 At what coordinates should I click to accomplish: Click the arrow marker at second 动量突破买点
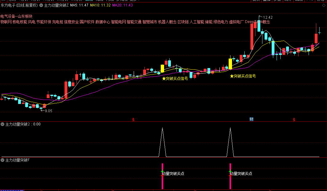(x=230, y=173)
